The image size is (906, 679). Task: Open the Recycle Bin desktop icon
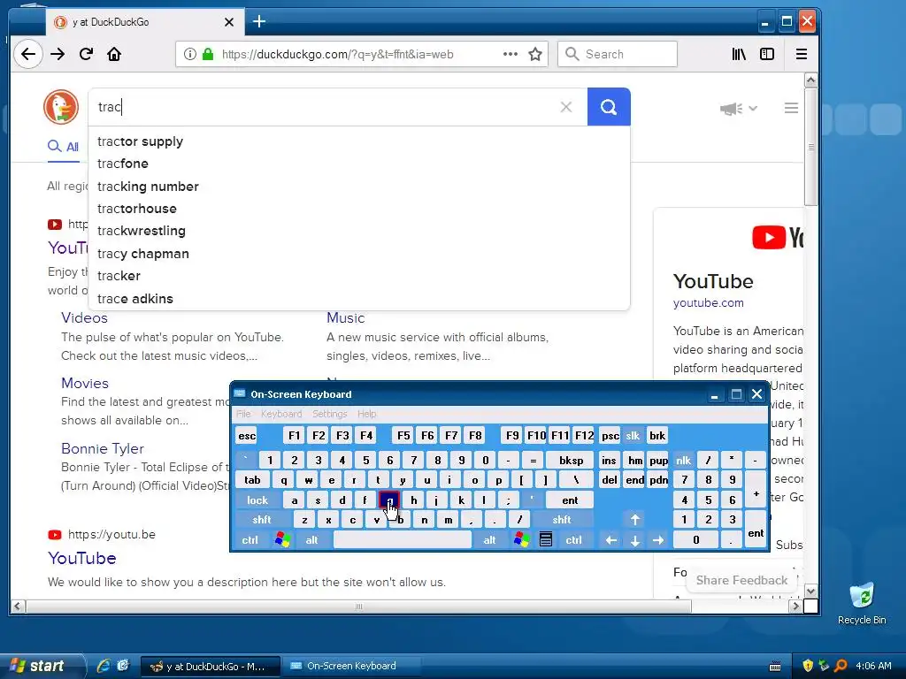coord(862,603)
